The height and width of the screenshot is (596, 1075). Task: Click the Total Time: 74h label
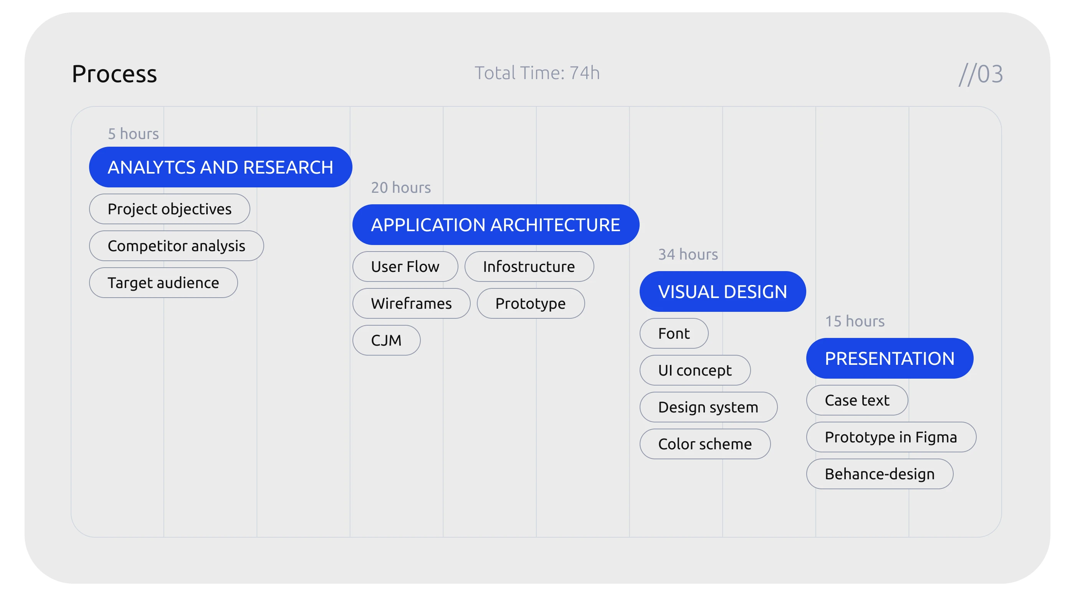pos(537,73)
